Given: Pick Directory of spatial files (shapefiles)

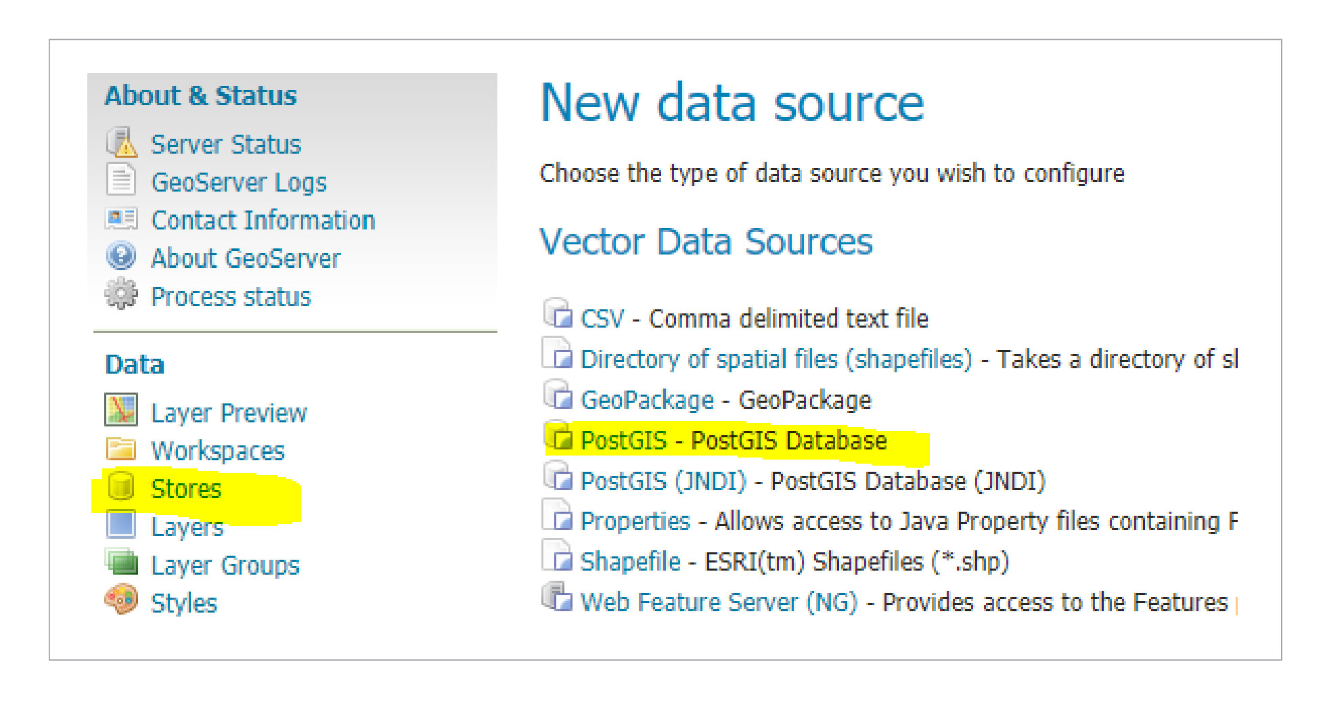Looking at the screenshot, I should pos(776,359).
